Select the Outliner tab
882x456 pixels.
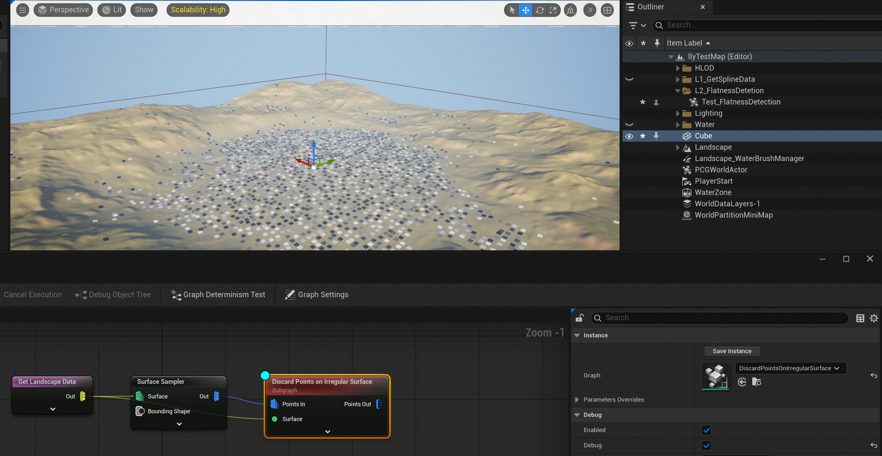(650, 7)
